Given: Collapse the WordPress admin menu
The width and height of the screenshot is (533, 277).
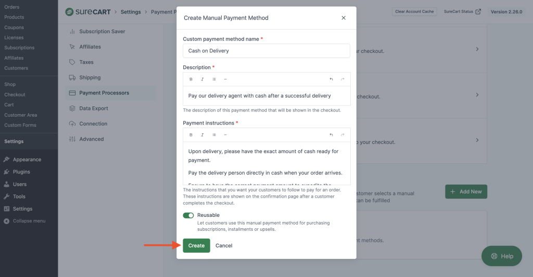Looking at the screenshot, I should (29, 221).
